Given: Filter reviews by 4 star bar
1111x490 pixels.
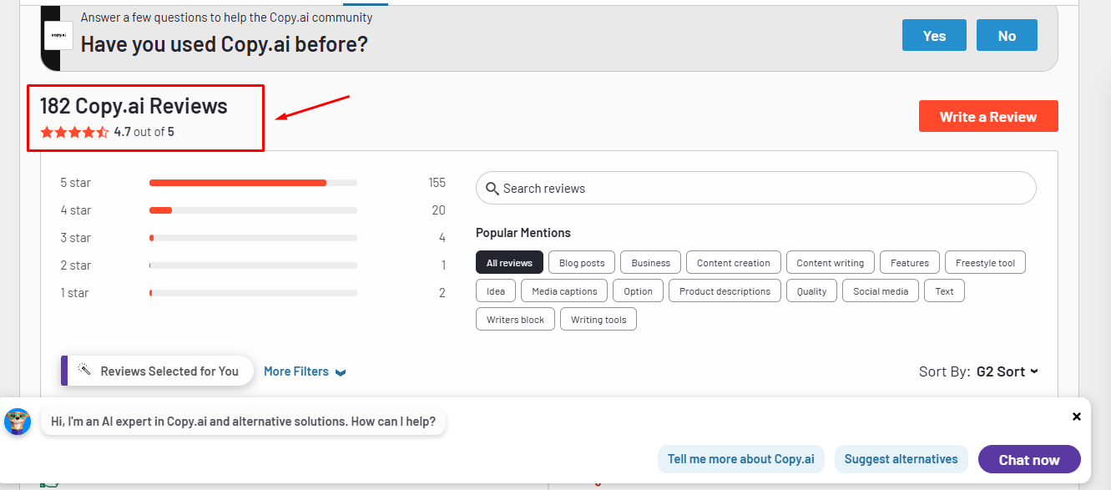Looking at the screenshot, I should (253, 210).
